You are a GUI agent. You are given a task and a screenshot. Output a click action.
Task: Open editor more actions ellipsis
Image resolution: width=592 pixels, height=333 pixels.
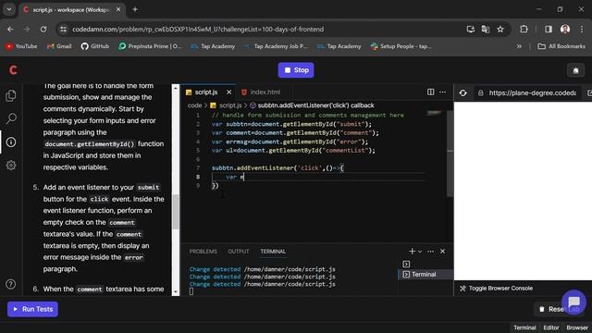click(442, 92)
